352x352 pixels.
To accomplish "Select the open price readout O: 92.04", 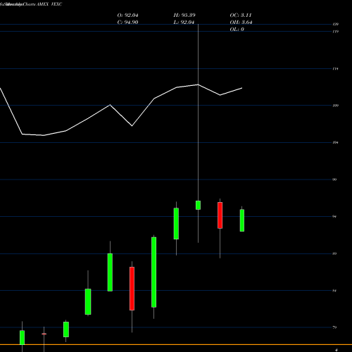I will (x=127, y=15).
